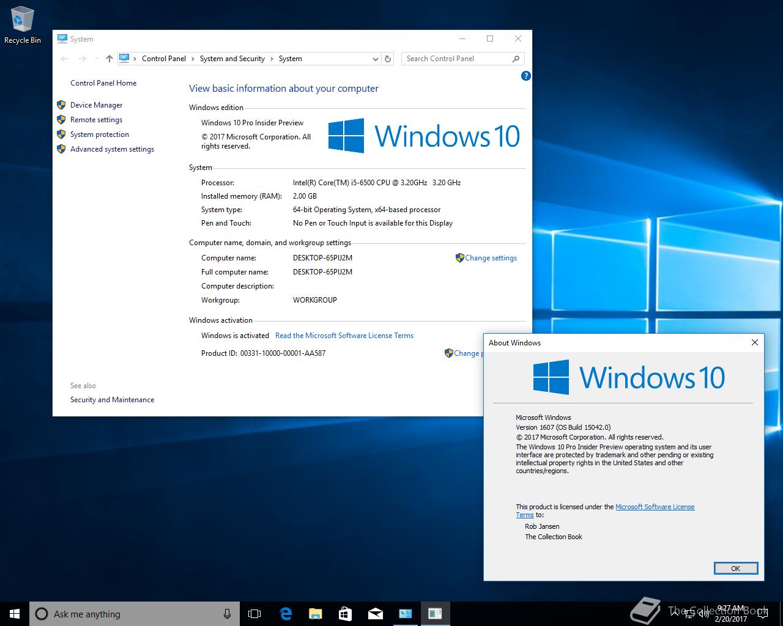Click the Windows 10 logo in System window
Viewport: 783px width, 626px height.
tap(424, 136)
